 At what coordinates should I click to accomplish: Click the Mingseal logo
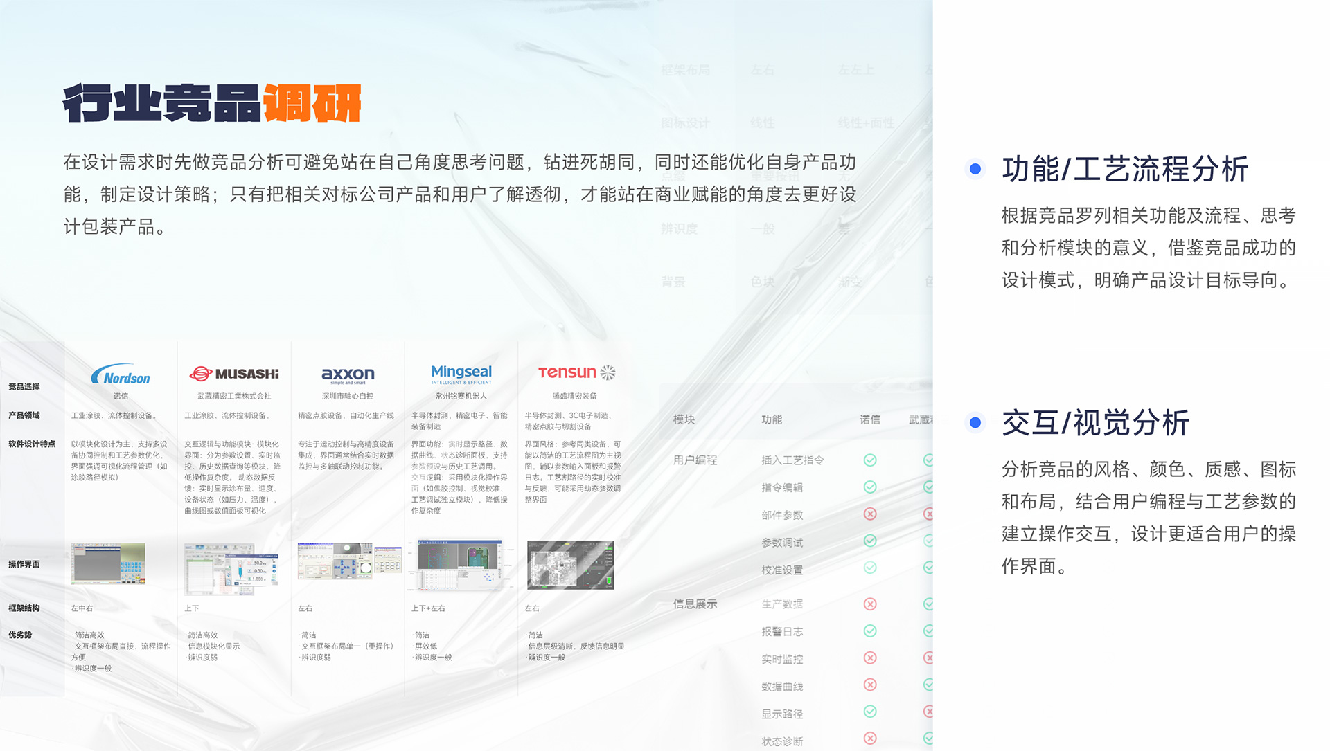(x=461, y=374)
